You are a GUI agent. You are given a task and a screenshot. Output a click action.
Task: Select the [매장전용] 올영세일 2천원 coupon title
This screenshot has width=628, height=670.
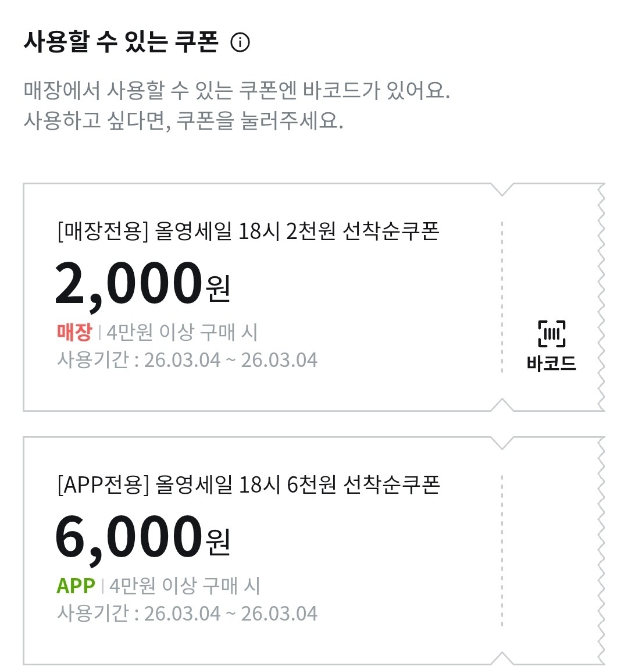(248, 231)
